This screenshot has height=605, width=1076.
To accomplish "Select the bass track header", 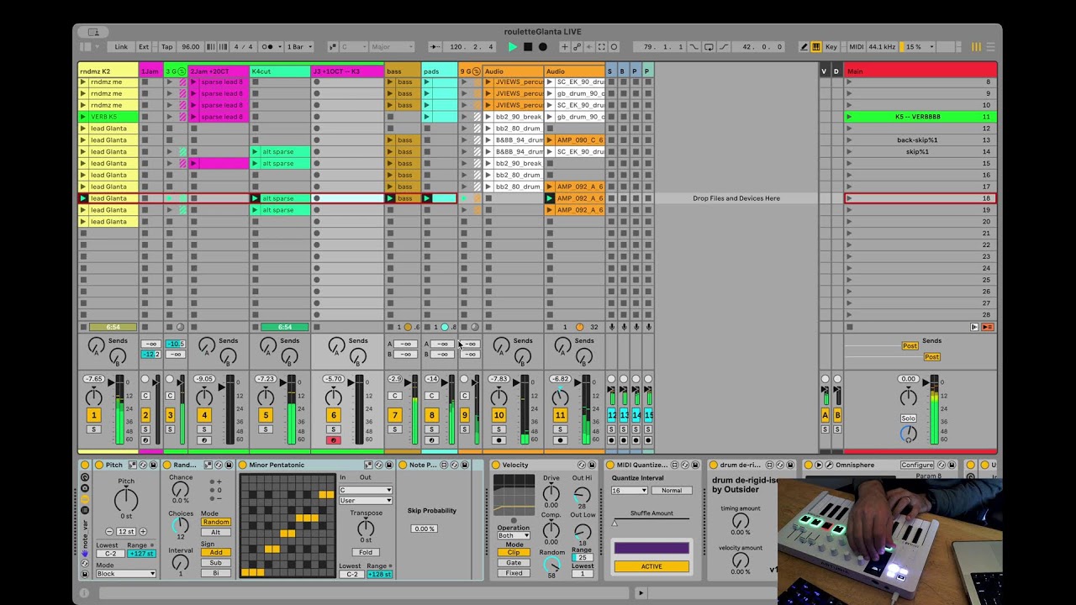I will tap(403, 71).
